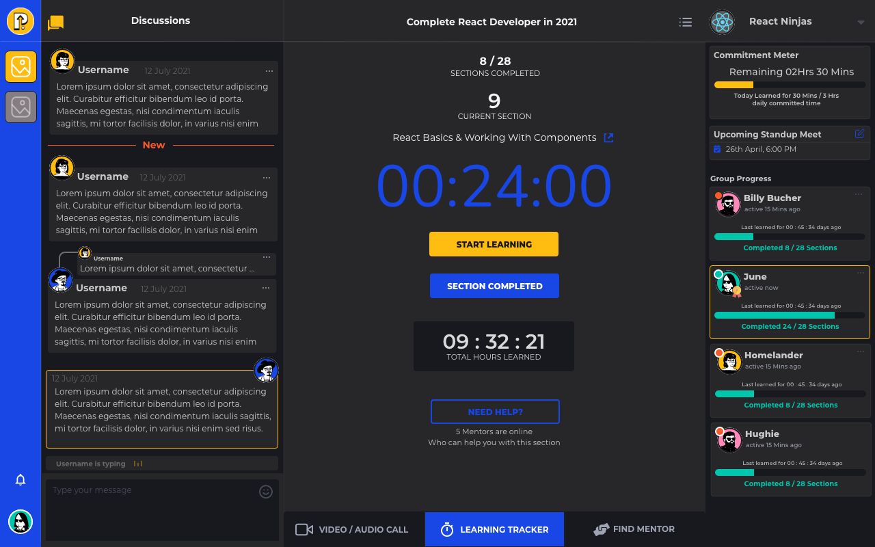Open notifications bell icon

pos(21,480)
